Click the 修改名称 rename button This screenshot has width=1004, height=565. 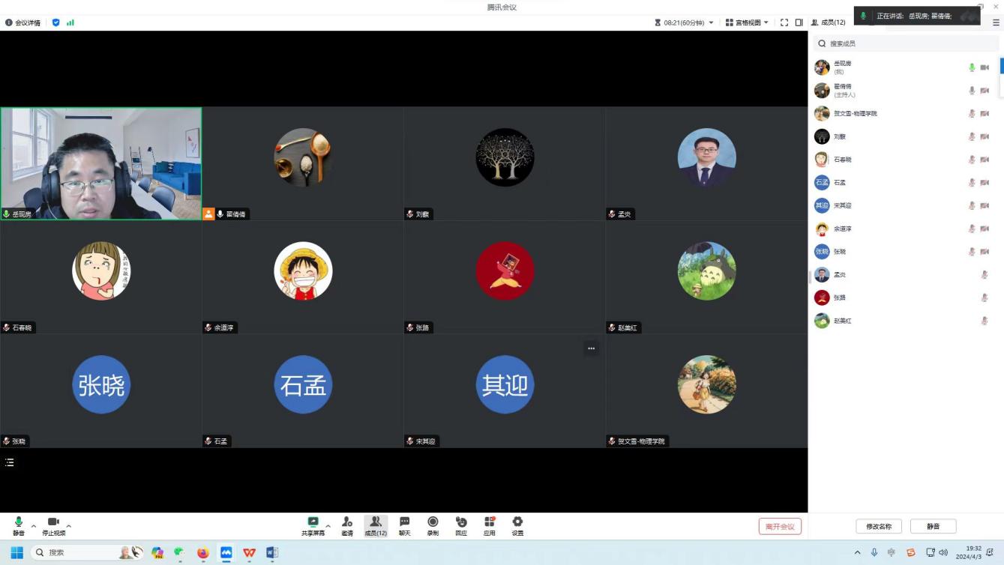click(x=878, y=526)
